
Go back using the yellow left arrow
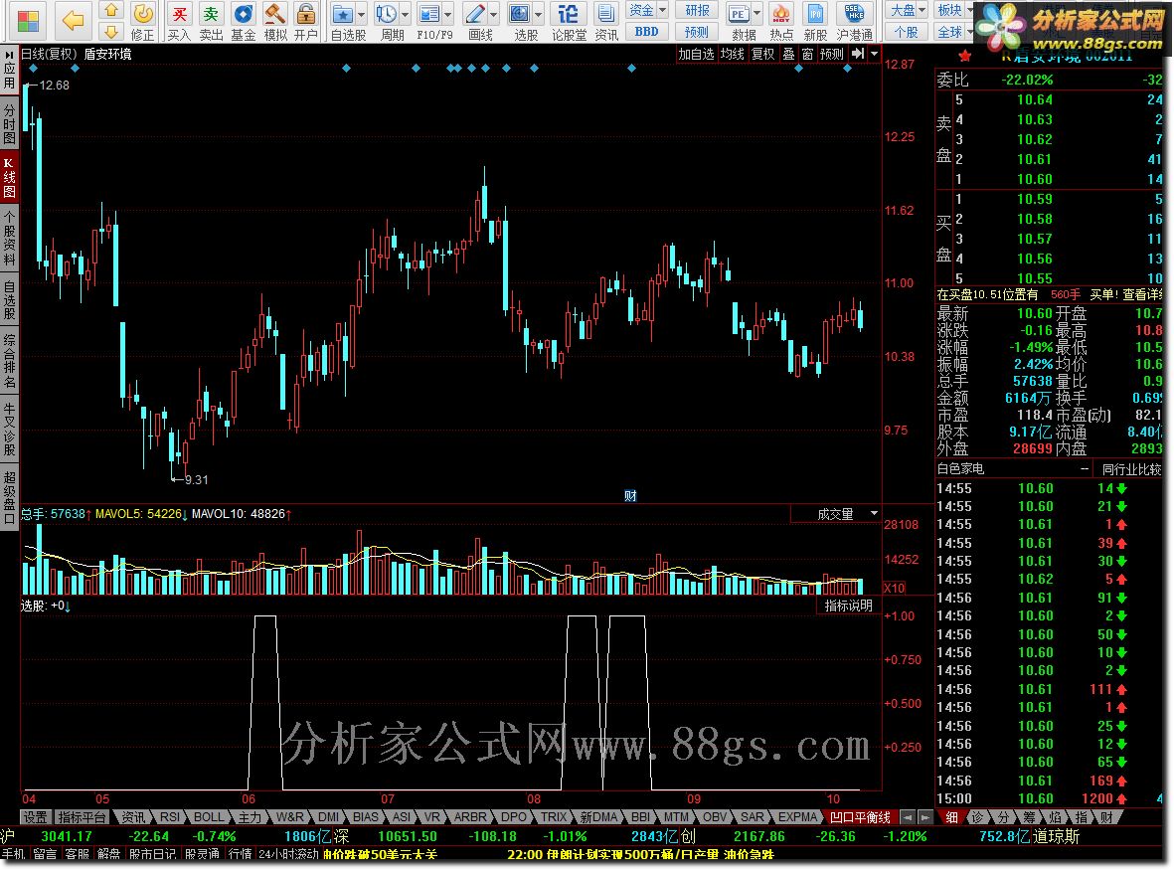74,21
